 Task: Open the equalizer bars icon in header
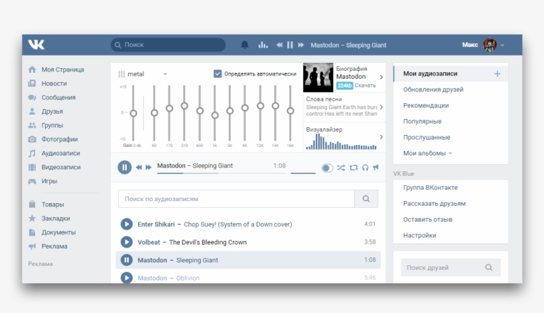click(x=263, y=44)
